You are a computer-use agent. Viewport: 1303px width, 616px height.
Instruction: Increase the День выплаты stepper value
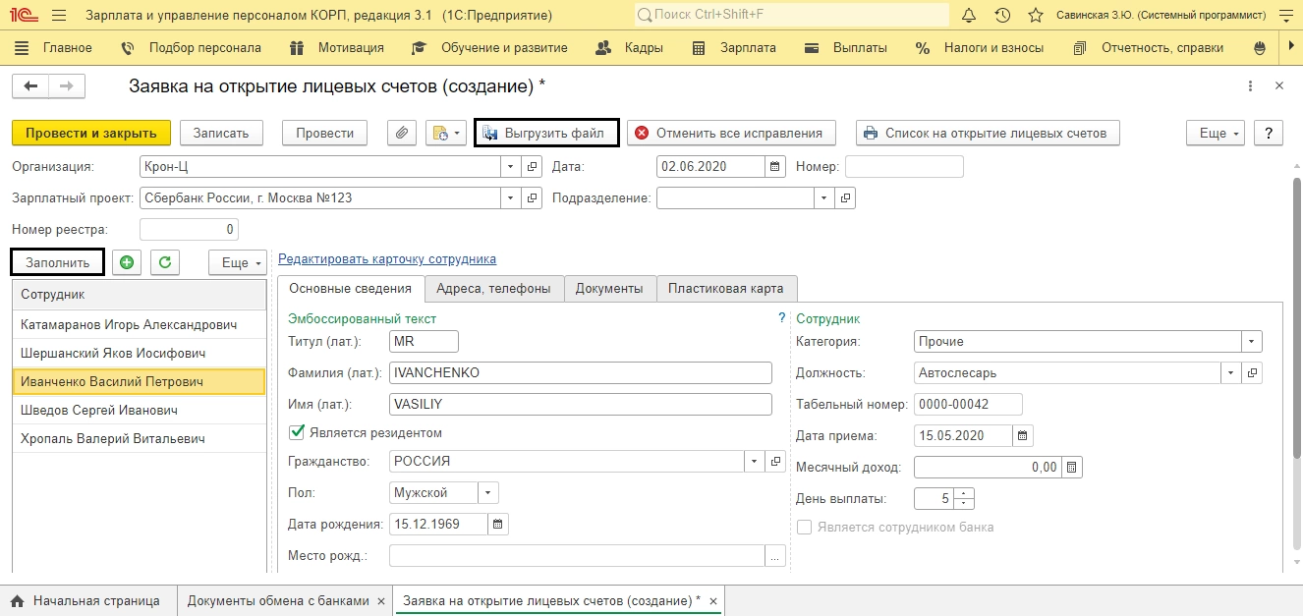(964, 493)
